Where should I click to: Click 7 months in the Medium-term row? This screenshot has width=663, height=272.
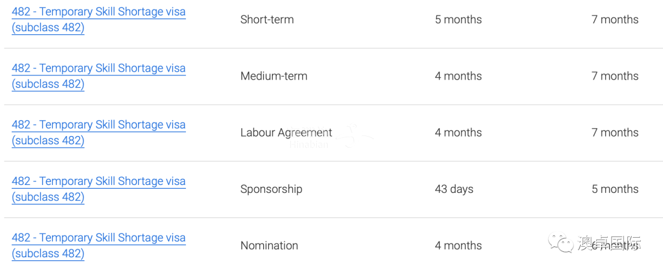pyautogui.click(x=615, y=76)
